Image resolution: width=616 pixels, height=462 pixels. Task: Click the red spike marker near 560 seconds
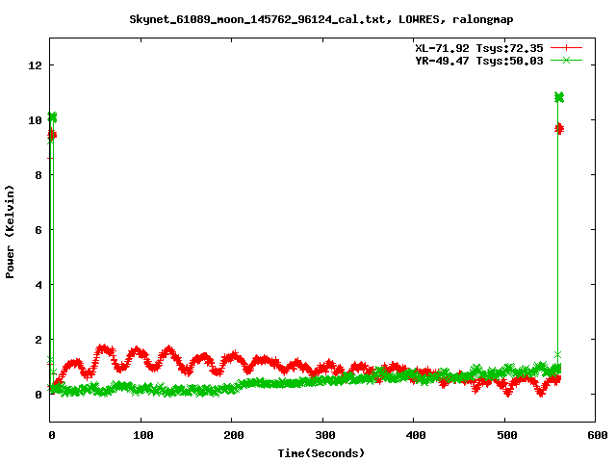(x=558, y=128)
